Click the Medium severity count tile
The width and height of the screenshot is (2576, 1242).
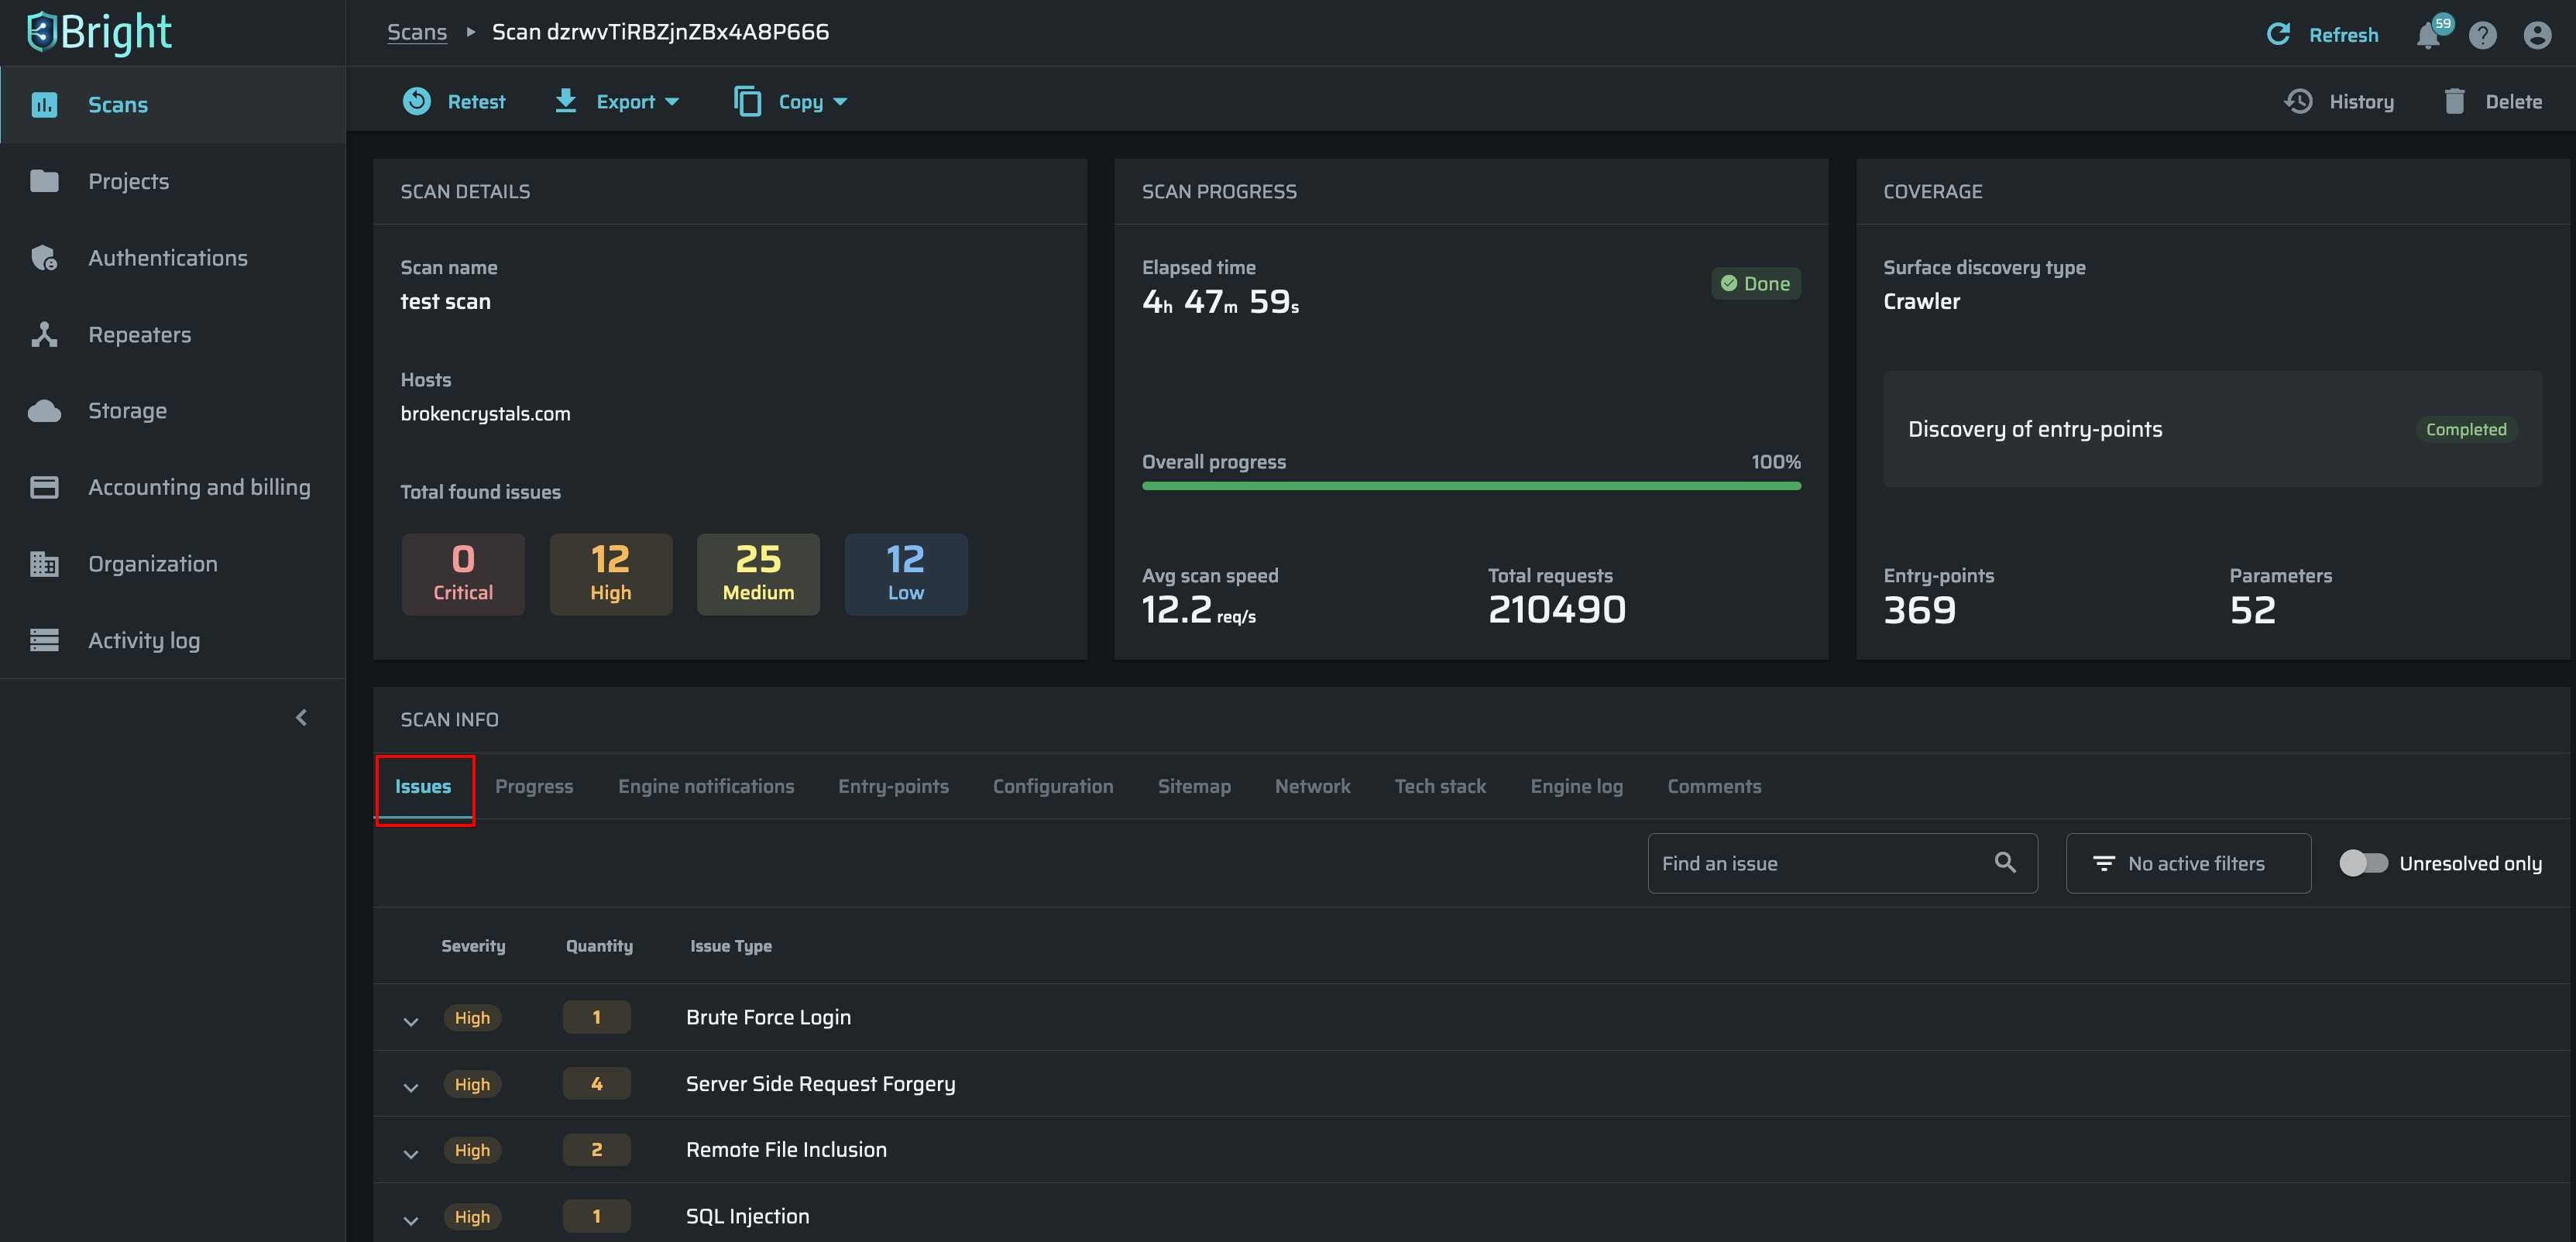click(x=758, y=573)
